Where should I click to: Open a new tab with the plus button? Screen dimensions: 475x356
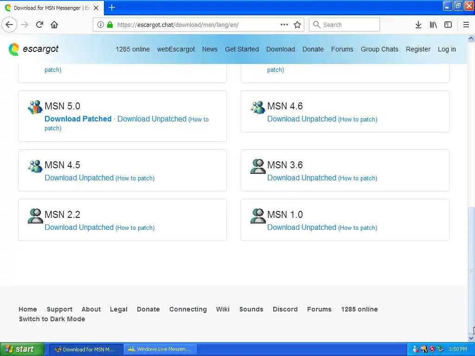(112, 7)
